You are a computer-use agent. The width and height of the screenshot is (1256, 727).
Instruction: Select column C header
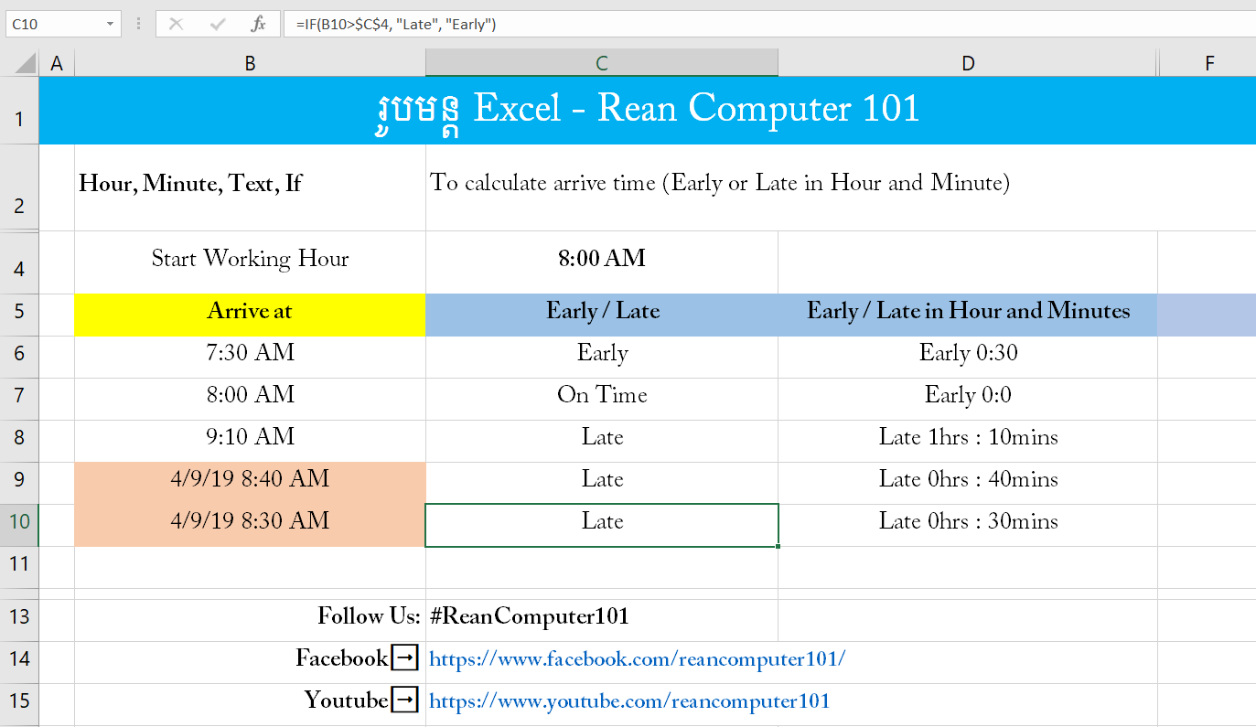pos(601,62)
